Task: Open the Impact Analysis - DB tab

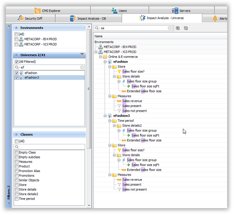Action: point(89,18)
